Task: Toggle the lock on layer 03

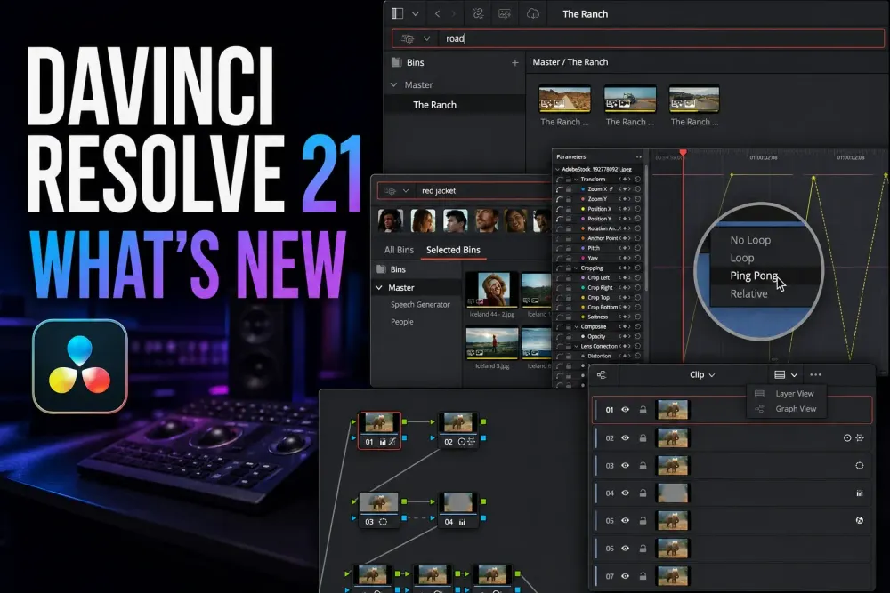Action: coord(643,466)
